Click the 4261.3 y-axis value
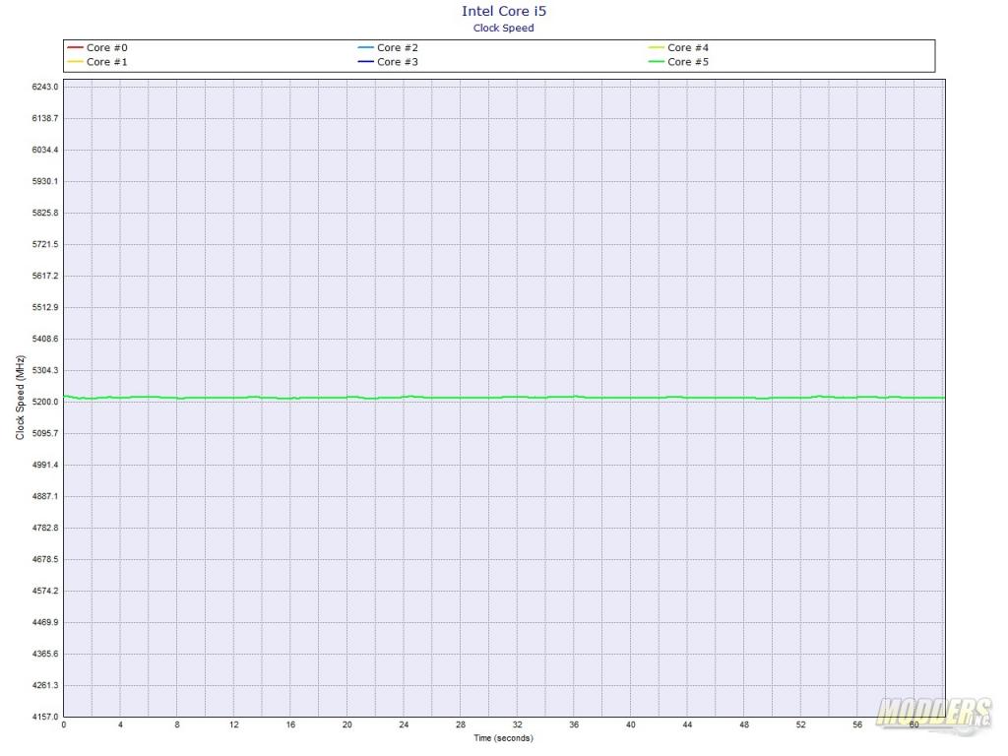This screenshot has width=1008, height=756. (45, 685)
